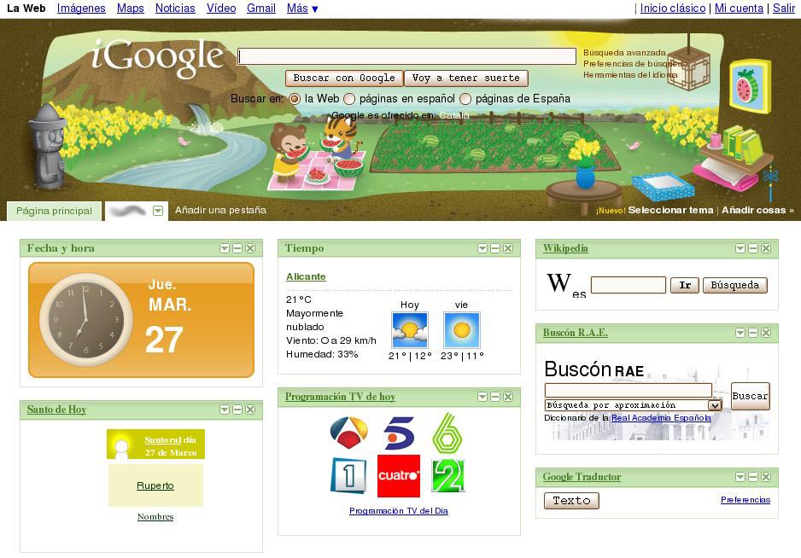801x558 pixels.
Task: Open the Buscón R.A.E. gadget menu
Action: coord(740,333)
